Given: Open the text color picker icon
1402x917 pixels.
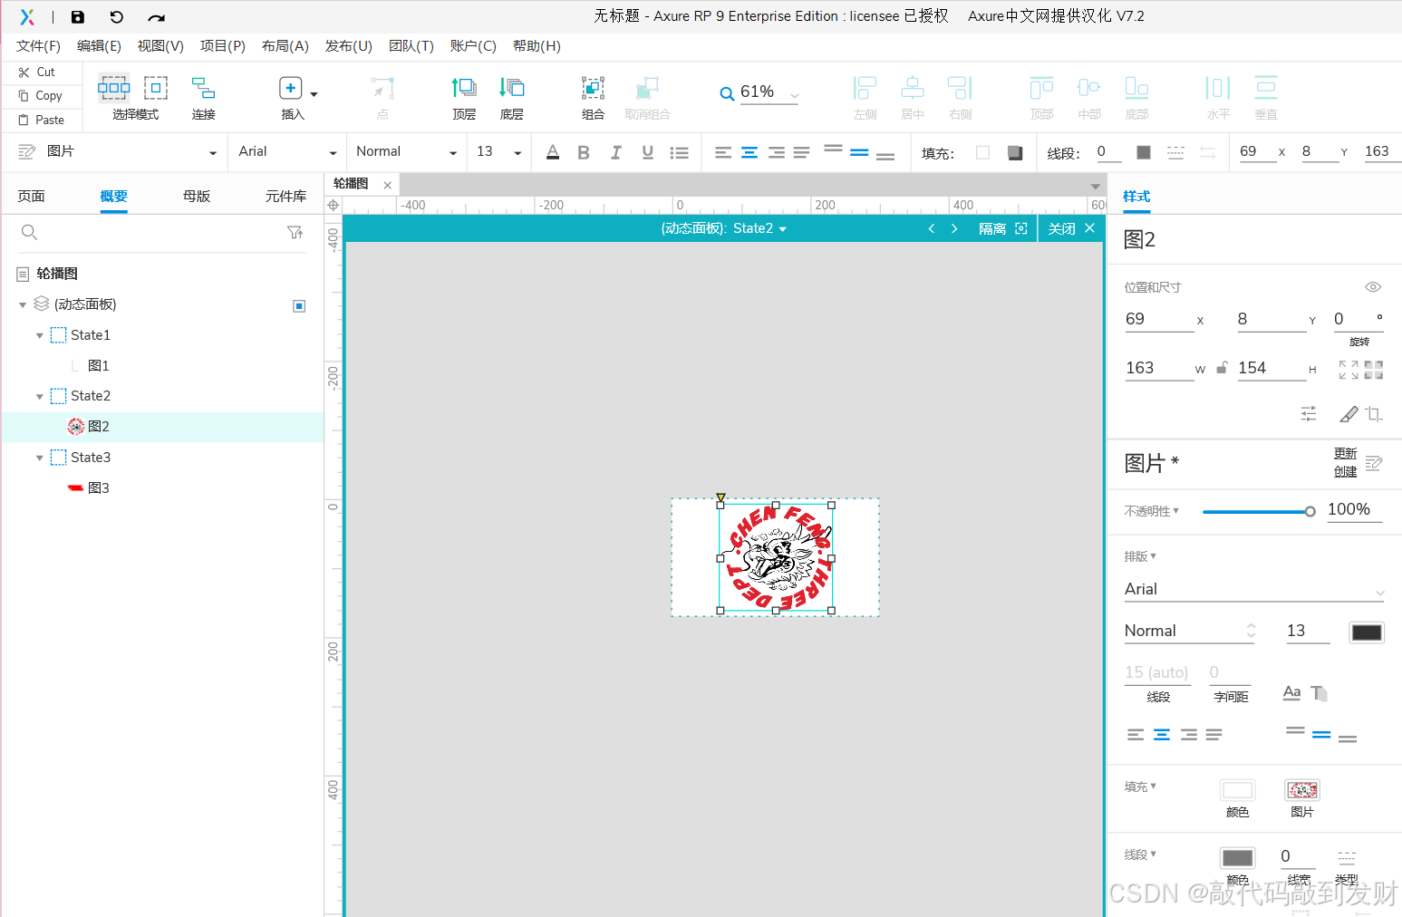Looking at the screenshot, I should [x=553, y=152].
